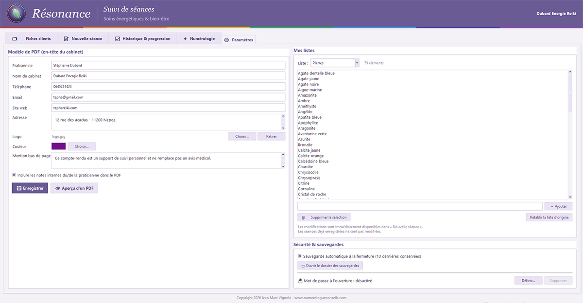Select the Email input field

click(168, 97)
